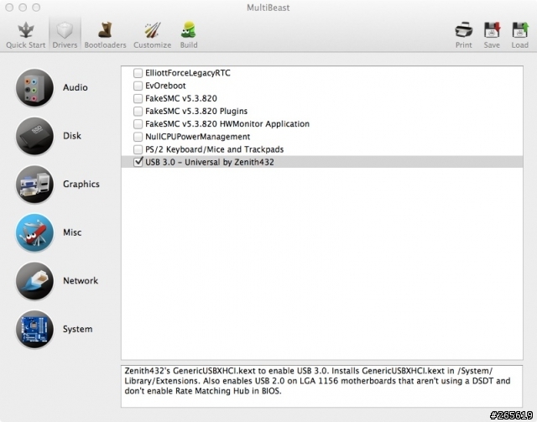537x422 pixels.
Task: Enable the ElliottForceLegacyRTC checkbox
Action: coord(138,73)
